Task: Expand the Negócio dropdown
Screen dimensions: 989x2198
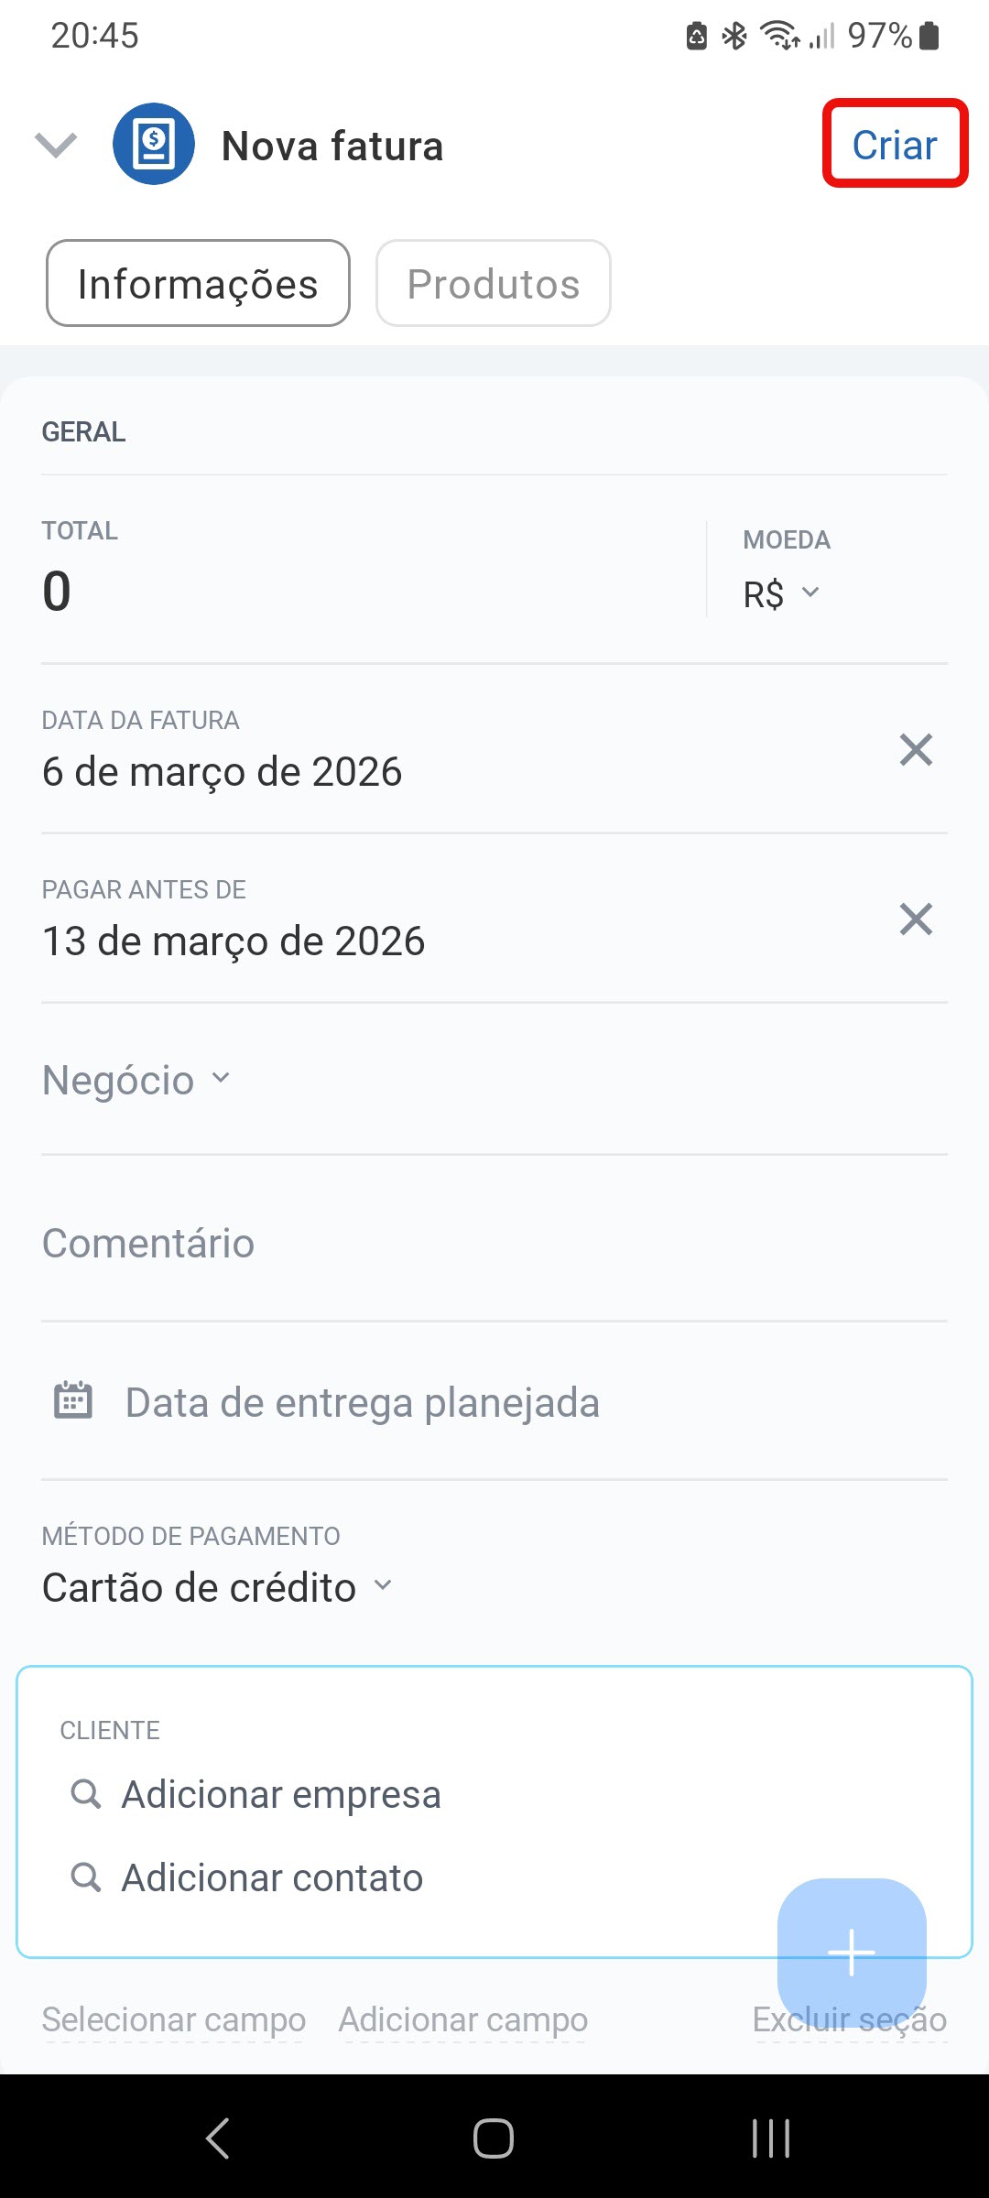Action: point(136,1081)
